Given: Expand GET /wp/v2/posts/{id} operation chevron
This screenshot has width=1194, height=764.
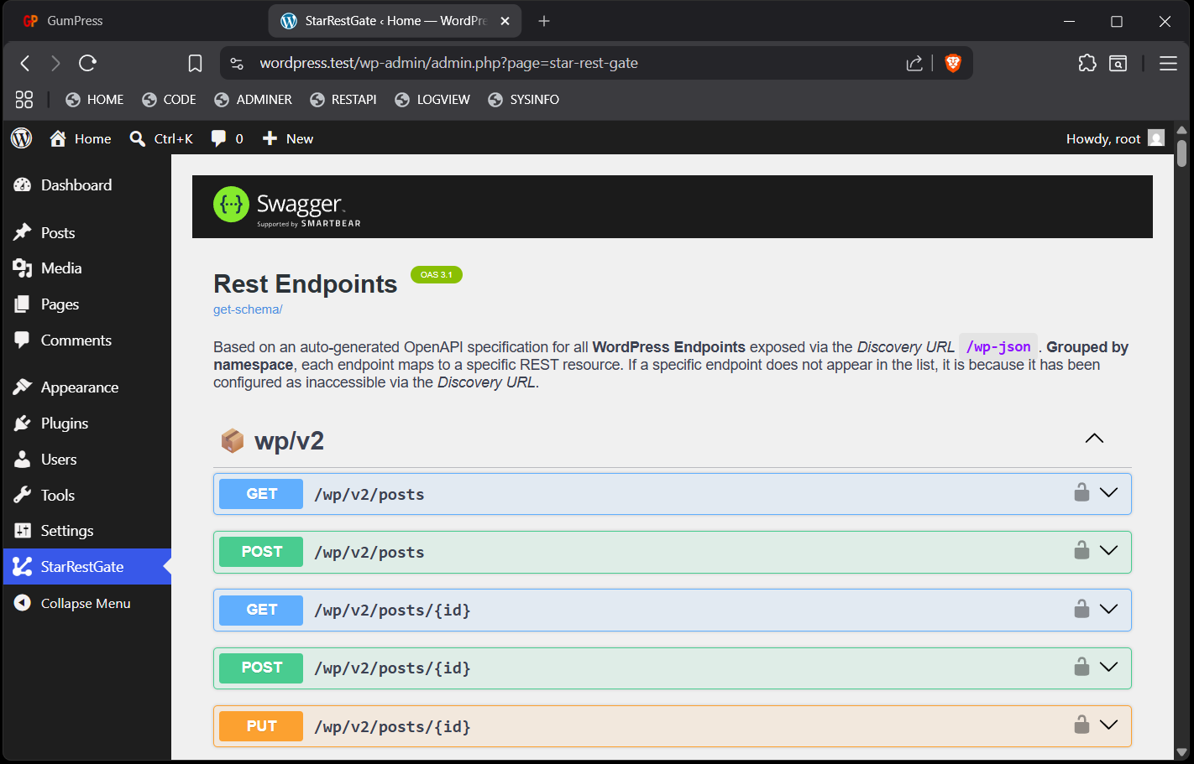Looking at the screenshot, I should tap(1108, 609).
